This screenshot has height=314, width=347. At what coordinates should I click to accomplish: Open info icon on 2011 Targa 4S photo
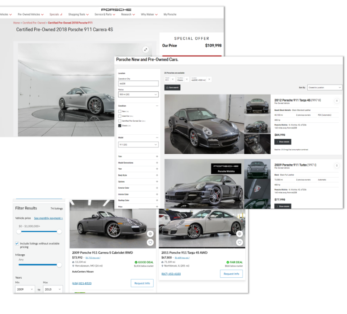(239, 234)
